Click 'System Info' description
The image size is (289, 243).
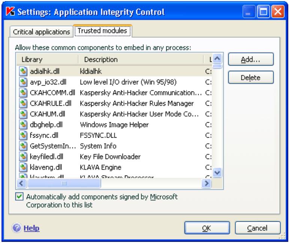pyautogui.click(x=98, y=146)
